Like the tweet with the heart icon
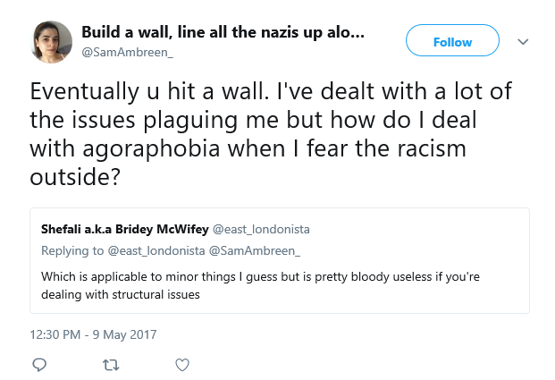 [182, 365]
